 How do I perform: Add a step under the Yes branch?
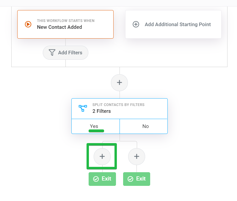(x=102, y=156)
